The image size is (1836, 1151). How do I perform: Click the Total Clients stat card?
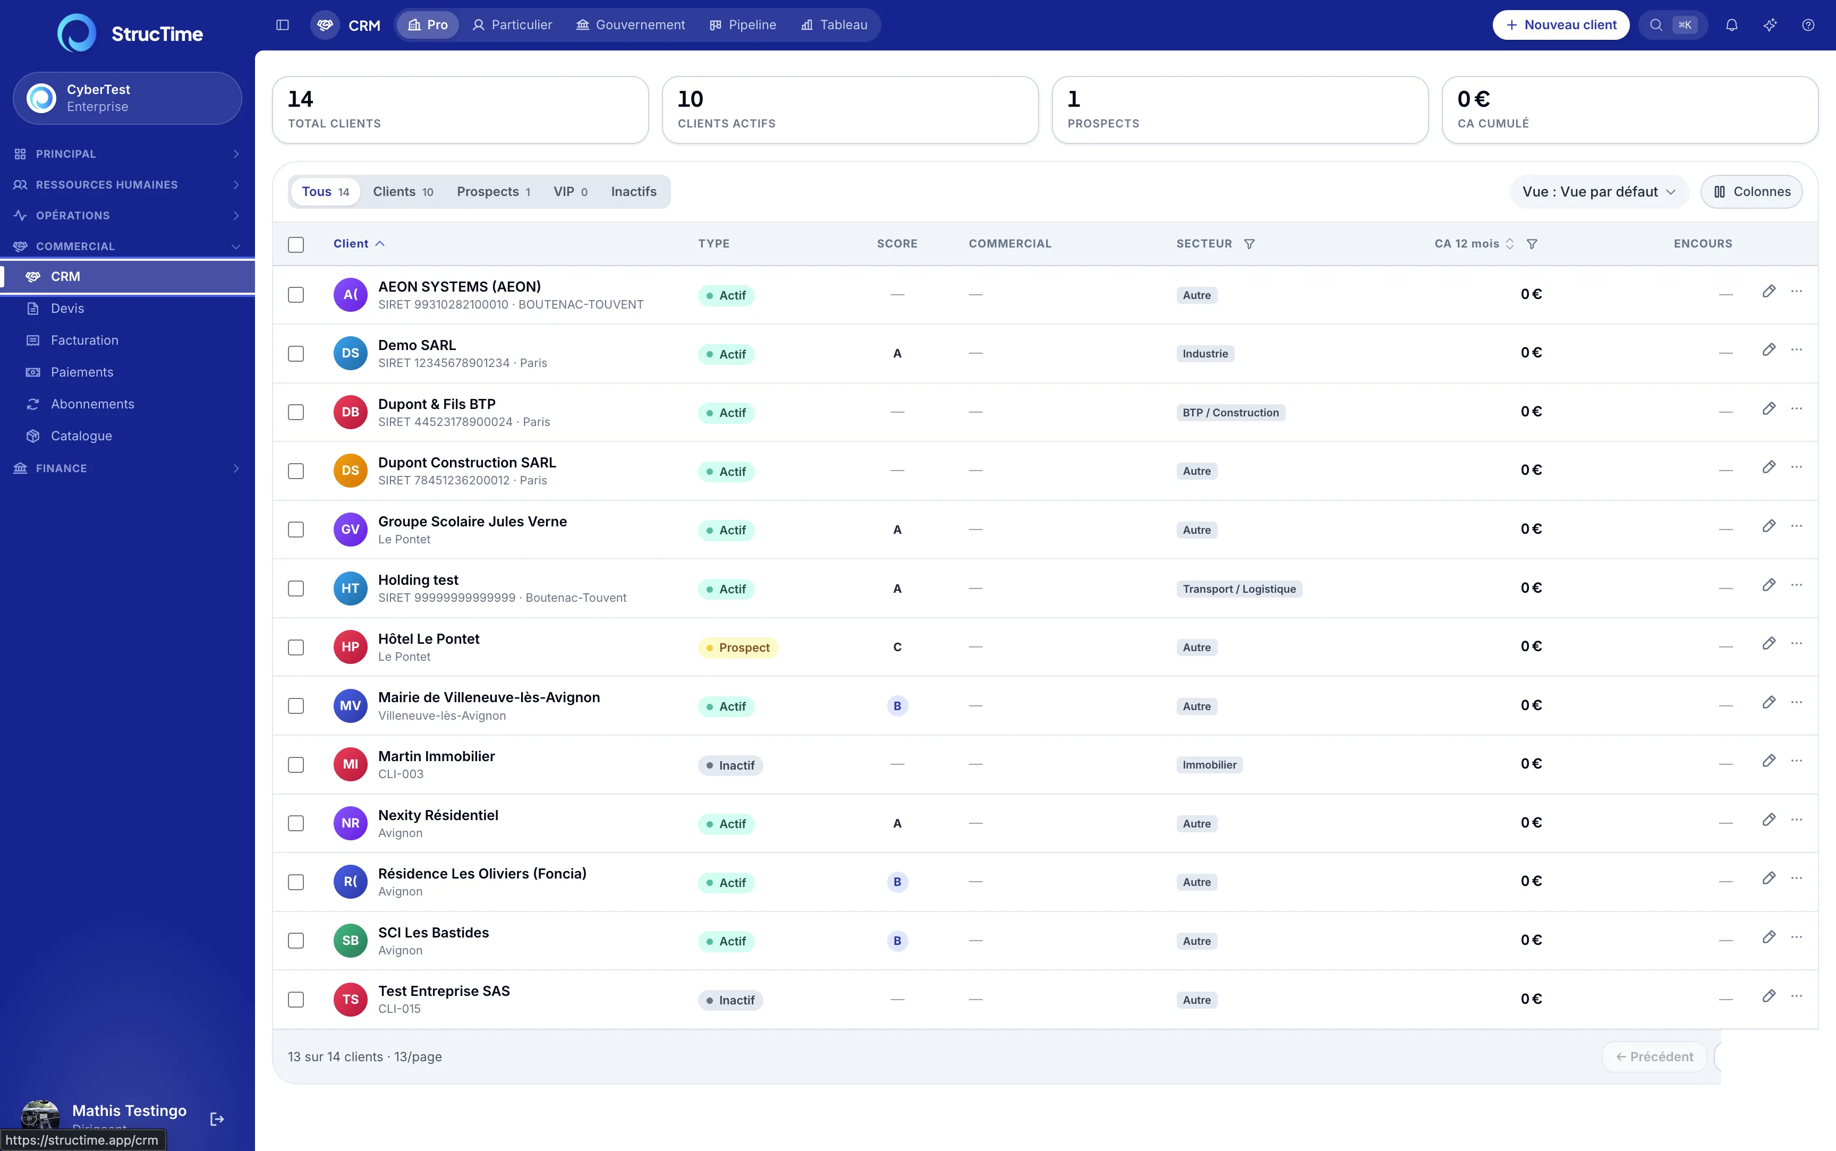point(461,109)
